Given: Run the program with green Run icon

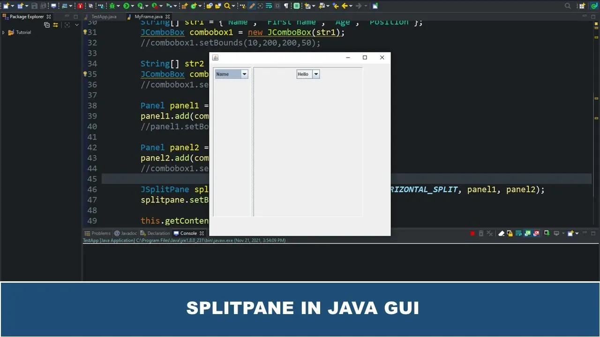Looking at the screenshot, I should pyautogui.click(x=126, y=6).
